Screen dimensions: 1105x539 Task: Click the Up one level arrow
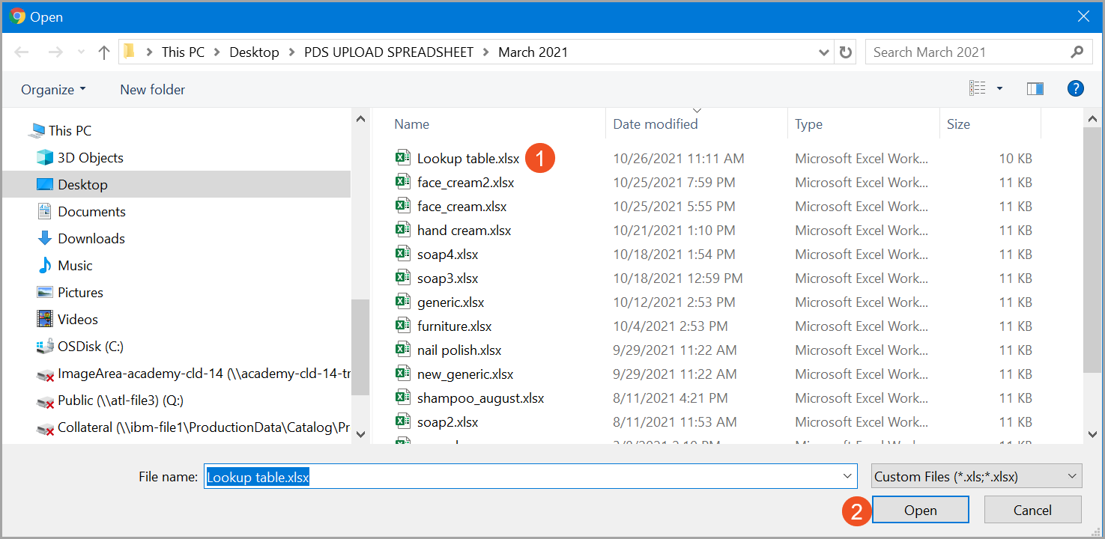[x=104, y=52]
